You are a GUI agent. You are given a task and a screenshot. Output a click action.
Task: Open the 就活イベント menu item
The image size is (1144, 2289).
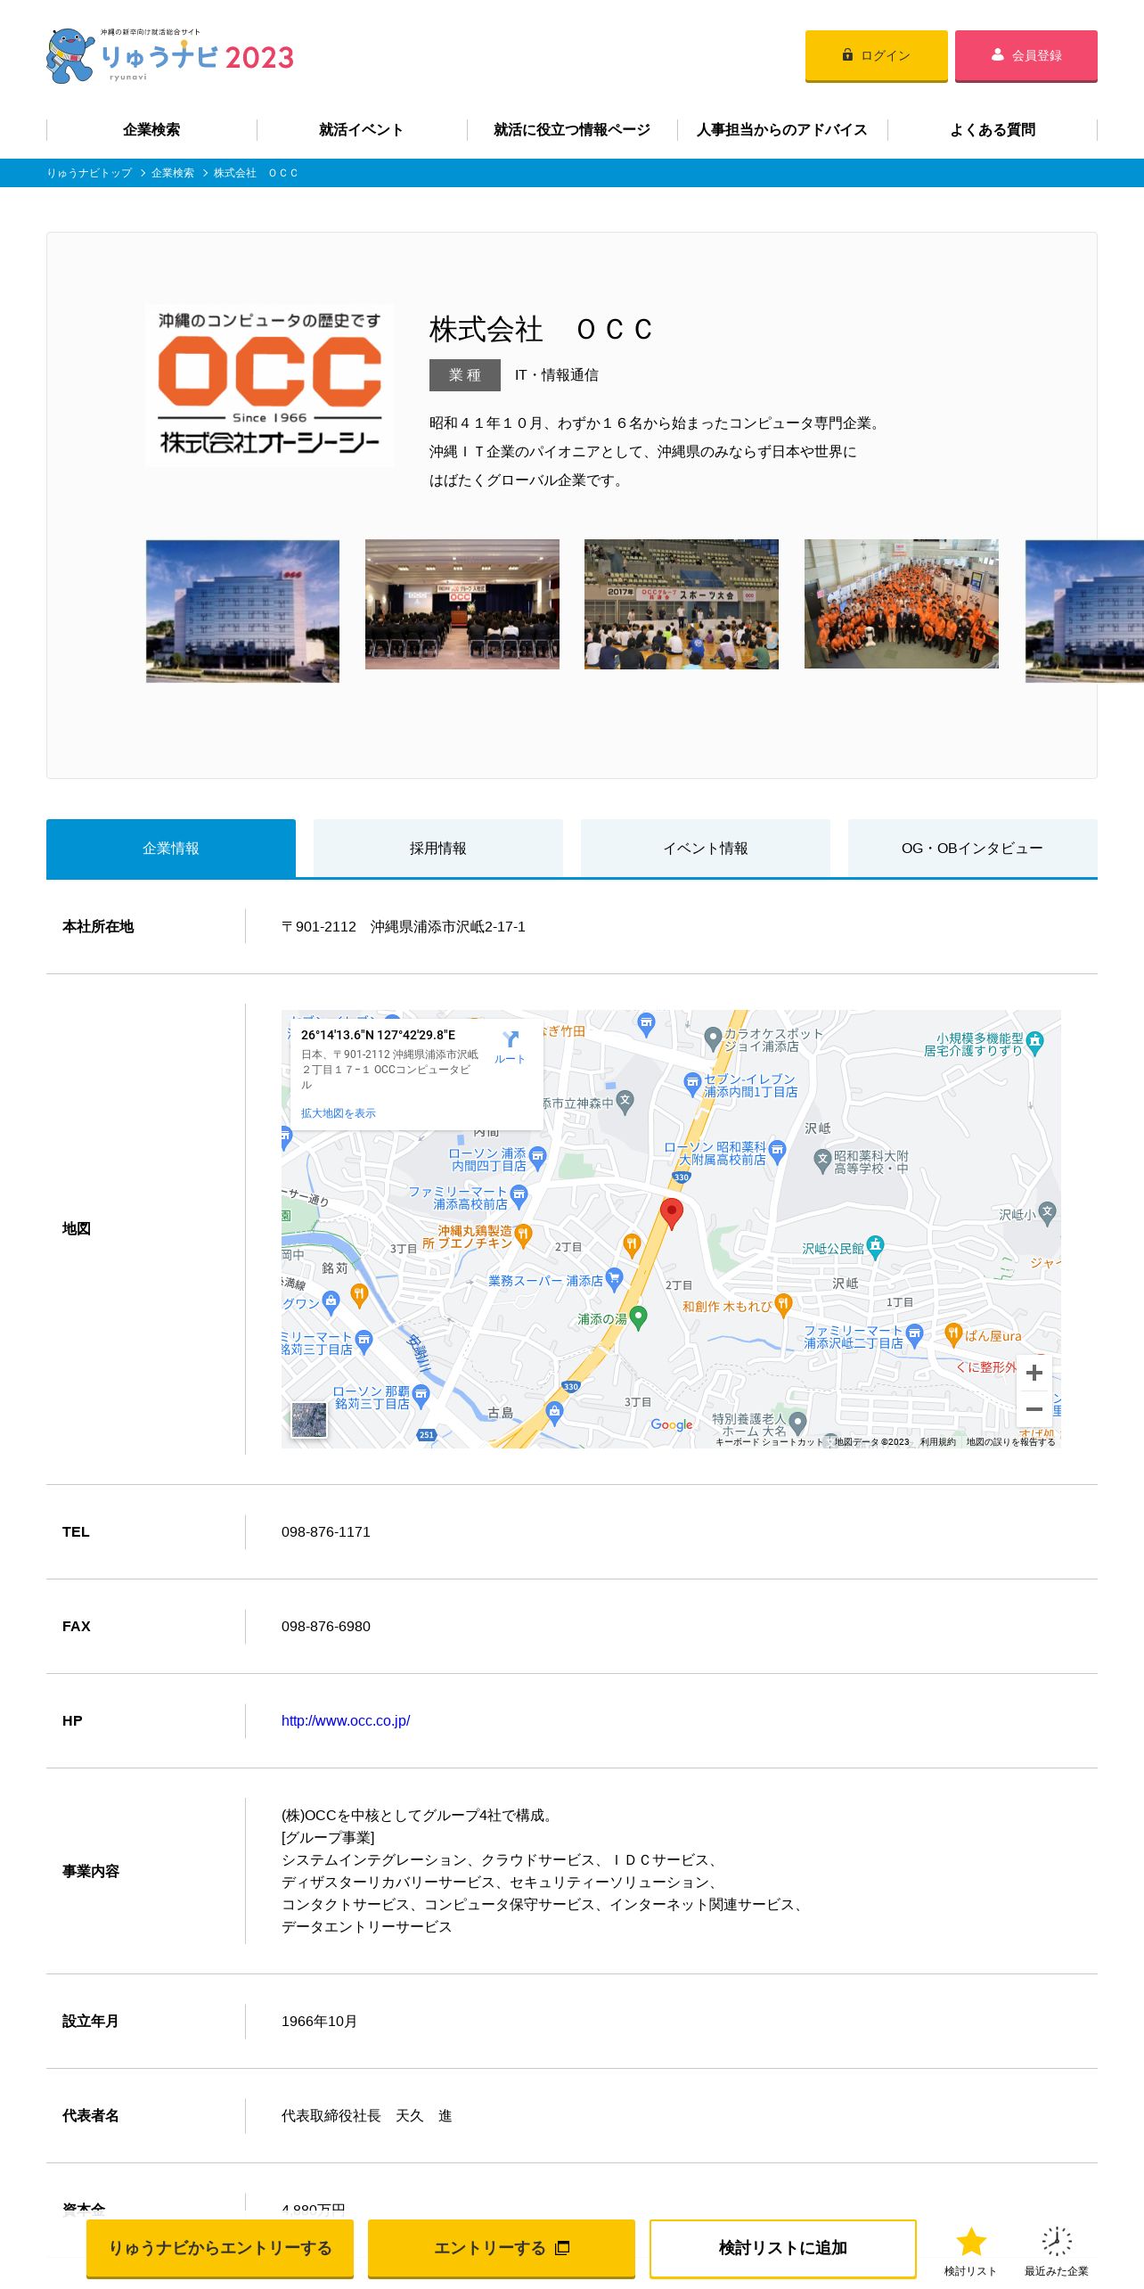[362, 130]
